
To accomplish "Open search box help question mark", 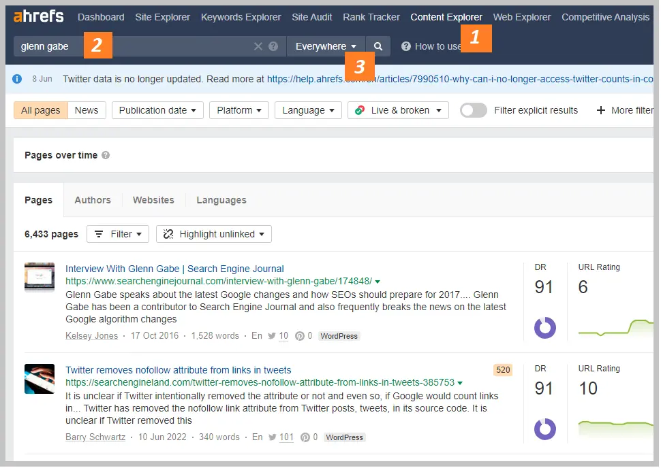I will coord(273,46).
